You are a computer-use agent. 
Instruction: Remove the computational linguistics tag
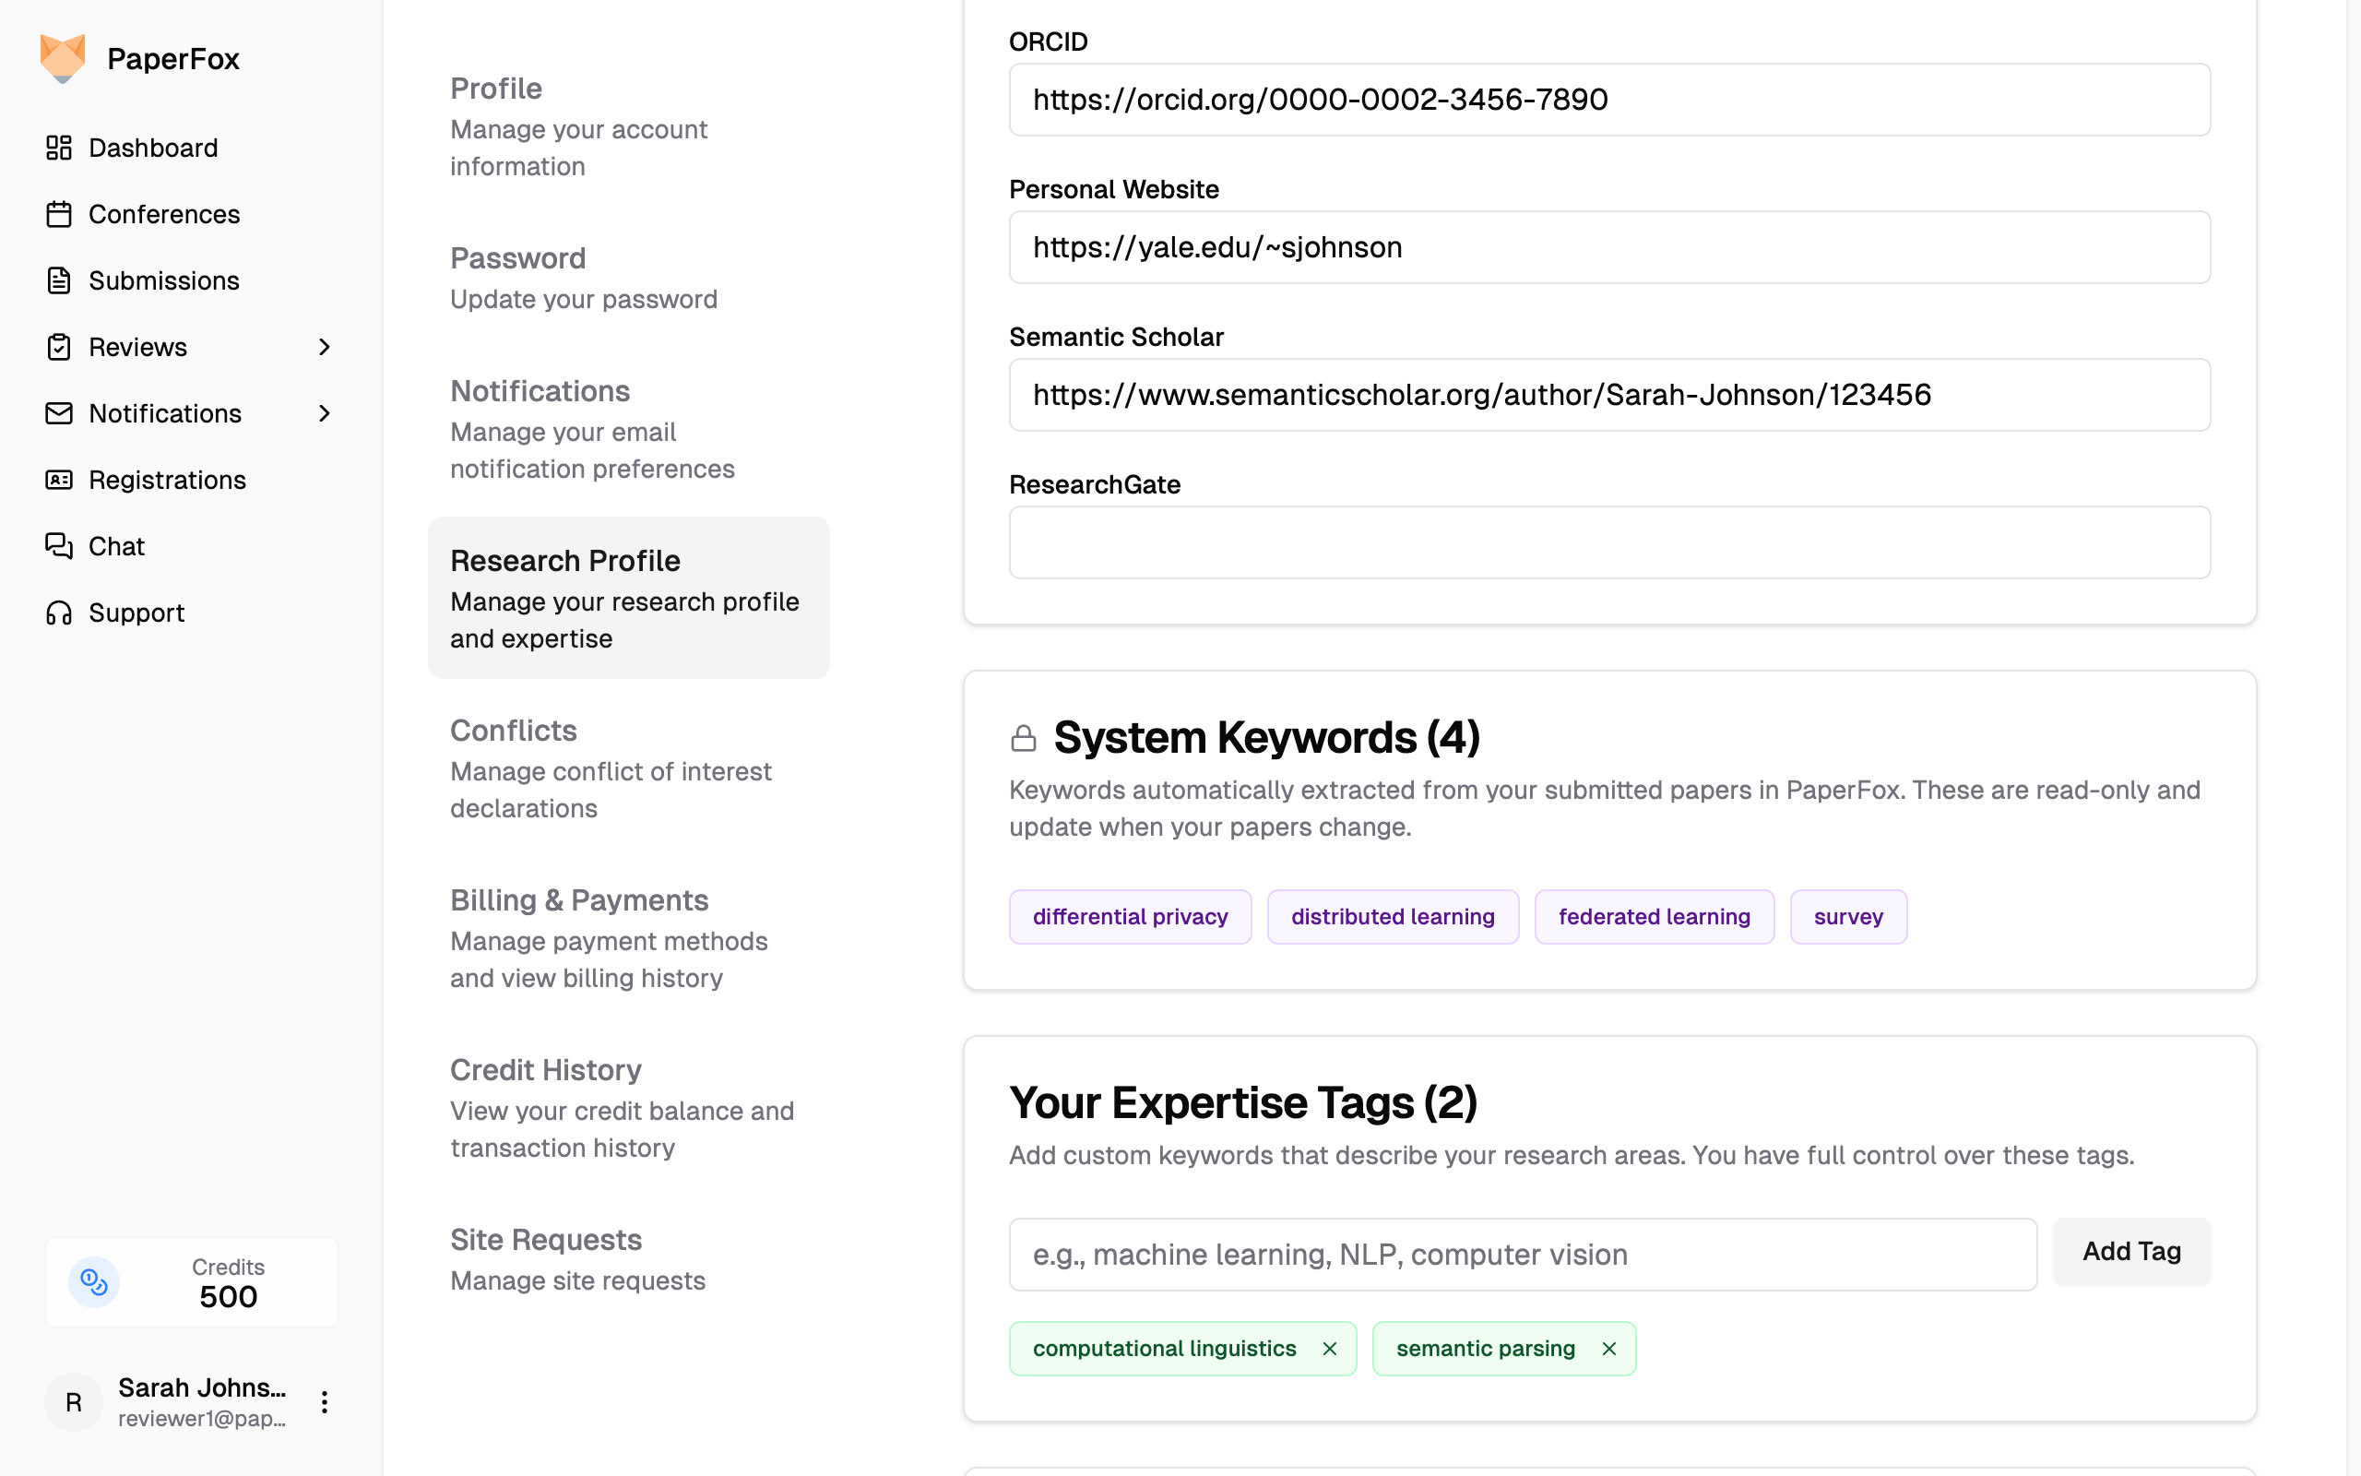(1329, 1348)
